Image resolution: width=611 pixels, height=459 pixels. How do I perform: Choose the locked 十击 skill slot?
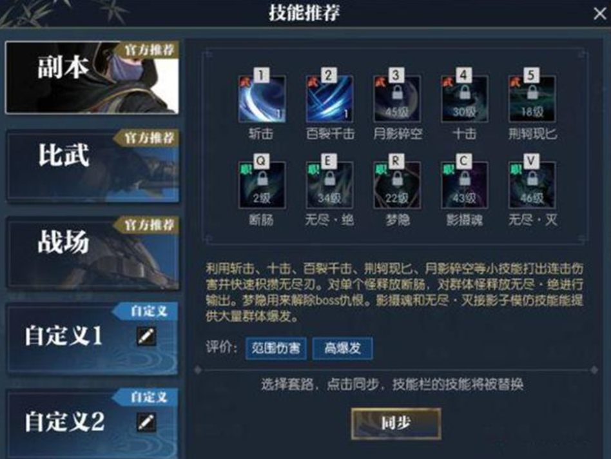click(465, 99)
